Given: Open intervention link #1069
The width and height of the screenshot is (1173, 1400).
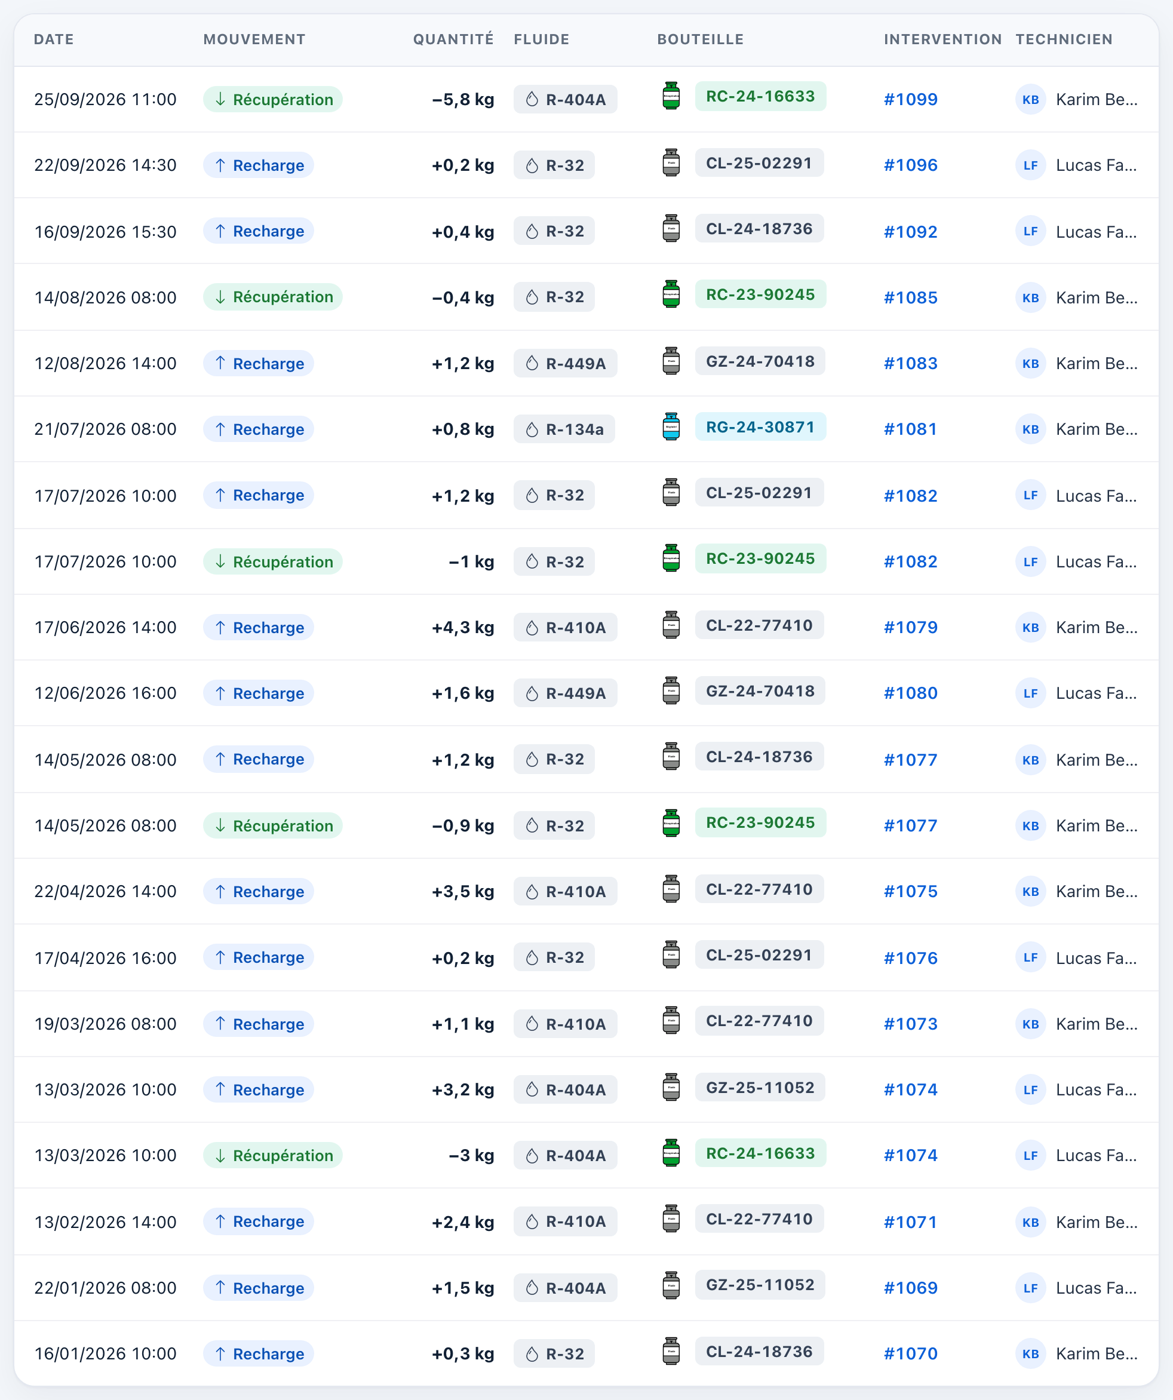Looking at the screenshot, I should tap(910, 1288).
